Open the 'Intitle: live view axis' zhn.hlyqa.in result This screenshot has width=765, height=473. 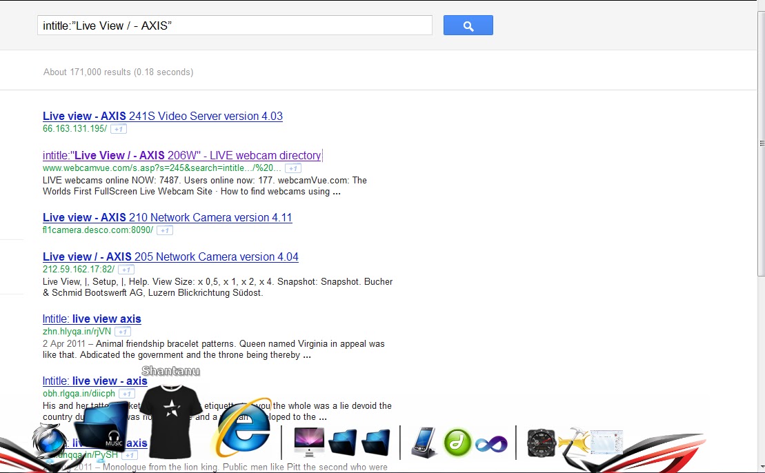click(x=92, y=319)
